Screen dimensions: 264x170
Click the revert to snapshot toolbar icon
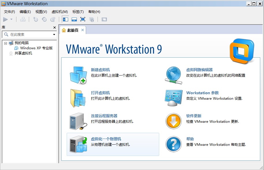click(44, 20)
